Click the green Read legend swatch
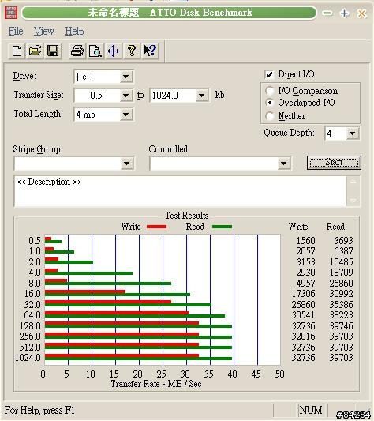Viewport: 374px width, 421px height. (222, 227)
